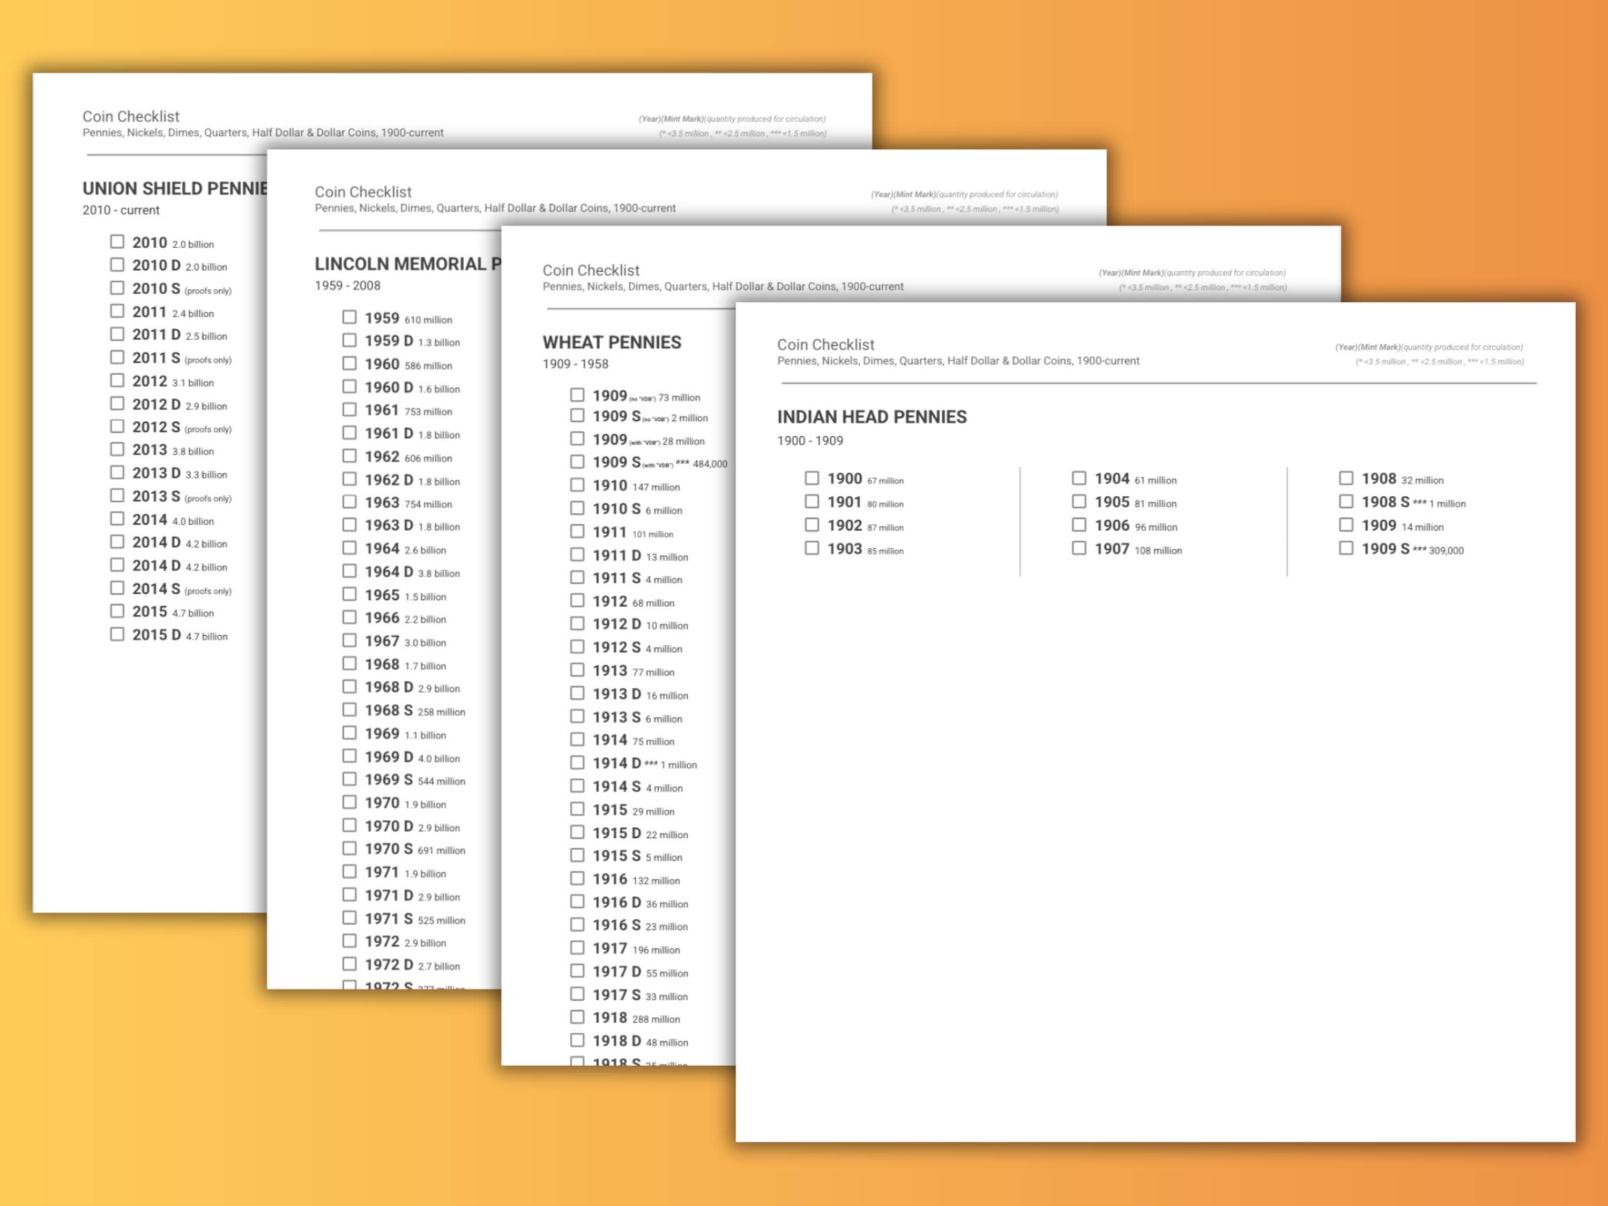The image size is (1608, 1206).
Task: Check the 1909 S 484,000 VDB checkbox
Action: tap(576, 461)
